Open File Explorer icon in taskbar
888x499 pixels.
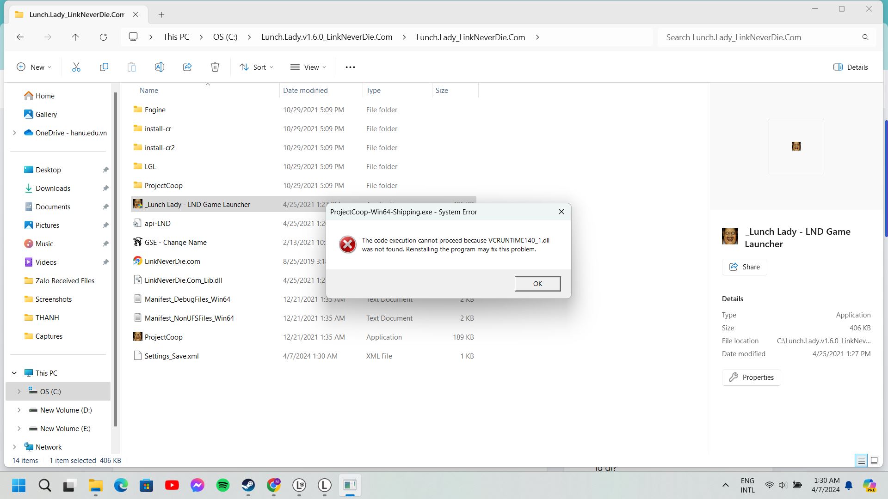click(x=95, y=485)
